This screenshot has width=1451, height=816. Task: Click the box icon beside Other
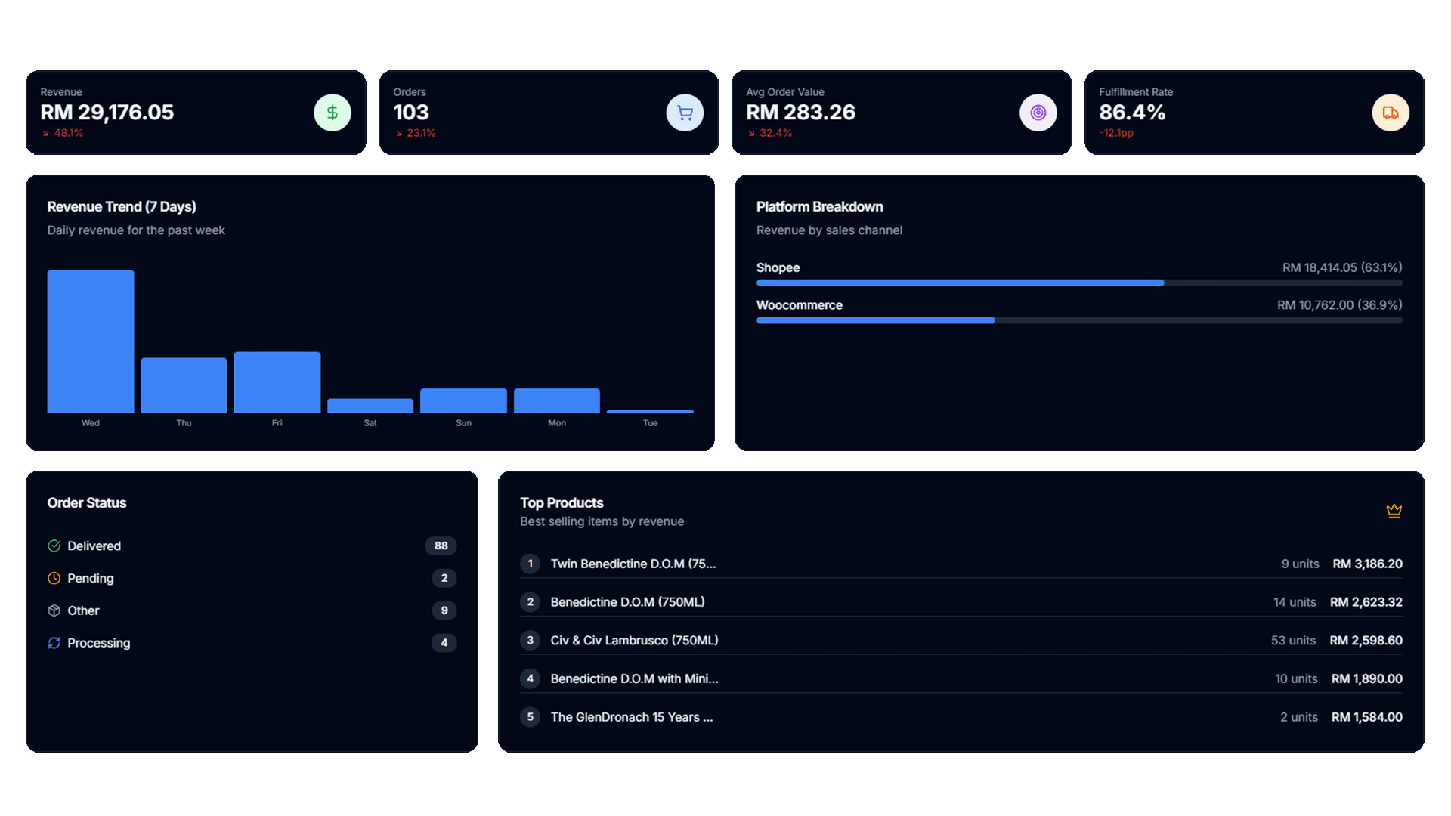(x=54, y=610)
